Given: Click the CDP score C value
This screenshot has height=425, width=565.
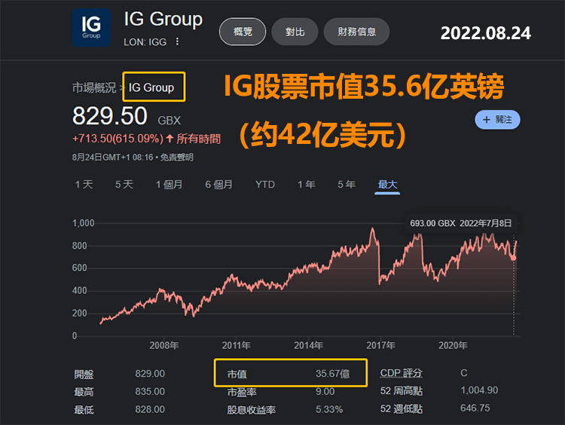Looking at the screenshot, I should pyautogui.click(x=464, y=373).
